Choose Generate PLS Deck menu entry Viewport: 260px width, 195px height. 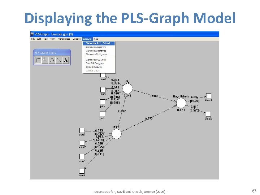(99, 60)
